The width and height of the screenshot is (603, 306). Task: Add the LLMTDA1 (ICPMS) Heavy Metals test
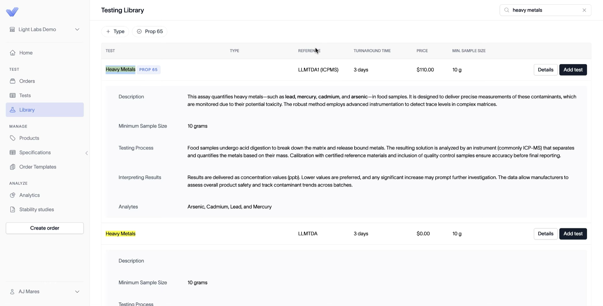click(573, 70)
